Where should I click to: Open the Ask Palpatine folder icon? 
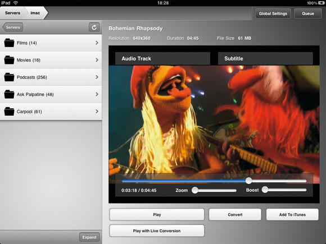(x=9, y=94)
